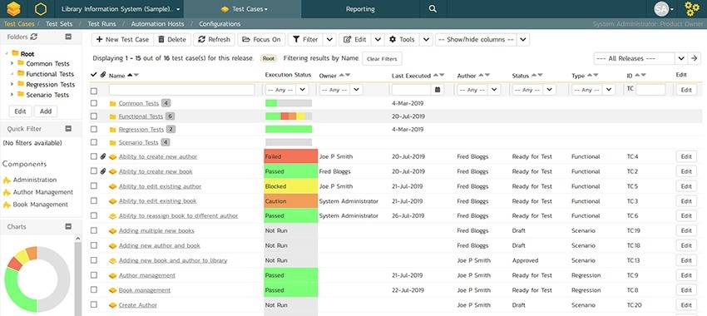The height and width of the screenshot is (316, 707).
Task: Click the folder icon of Common Tests row
Action: 113,103
